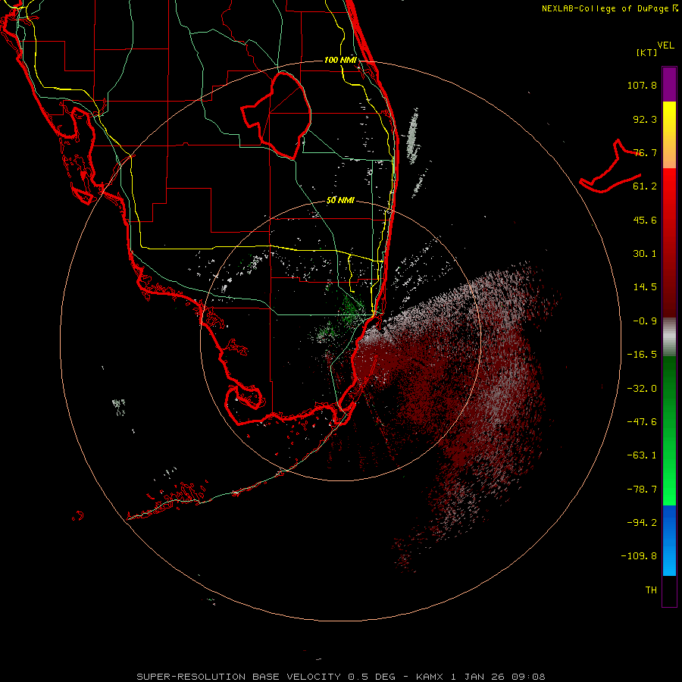This screenshot has width=682, height=682.
Task: Pick the gray near-zero segment of color bar
Action: [x=669, y=337]
